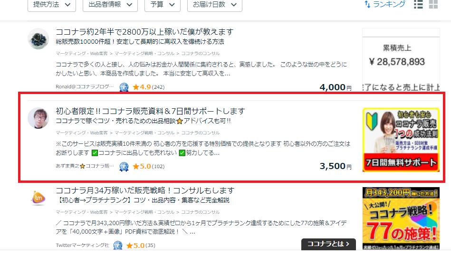This screenshot has height=256, width=451.
Task: Open listing 初心者限定!!ココナラ販売資料&7日間サポートします
Action: [150, 111]
